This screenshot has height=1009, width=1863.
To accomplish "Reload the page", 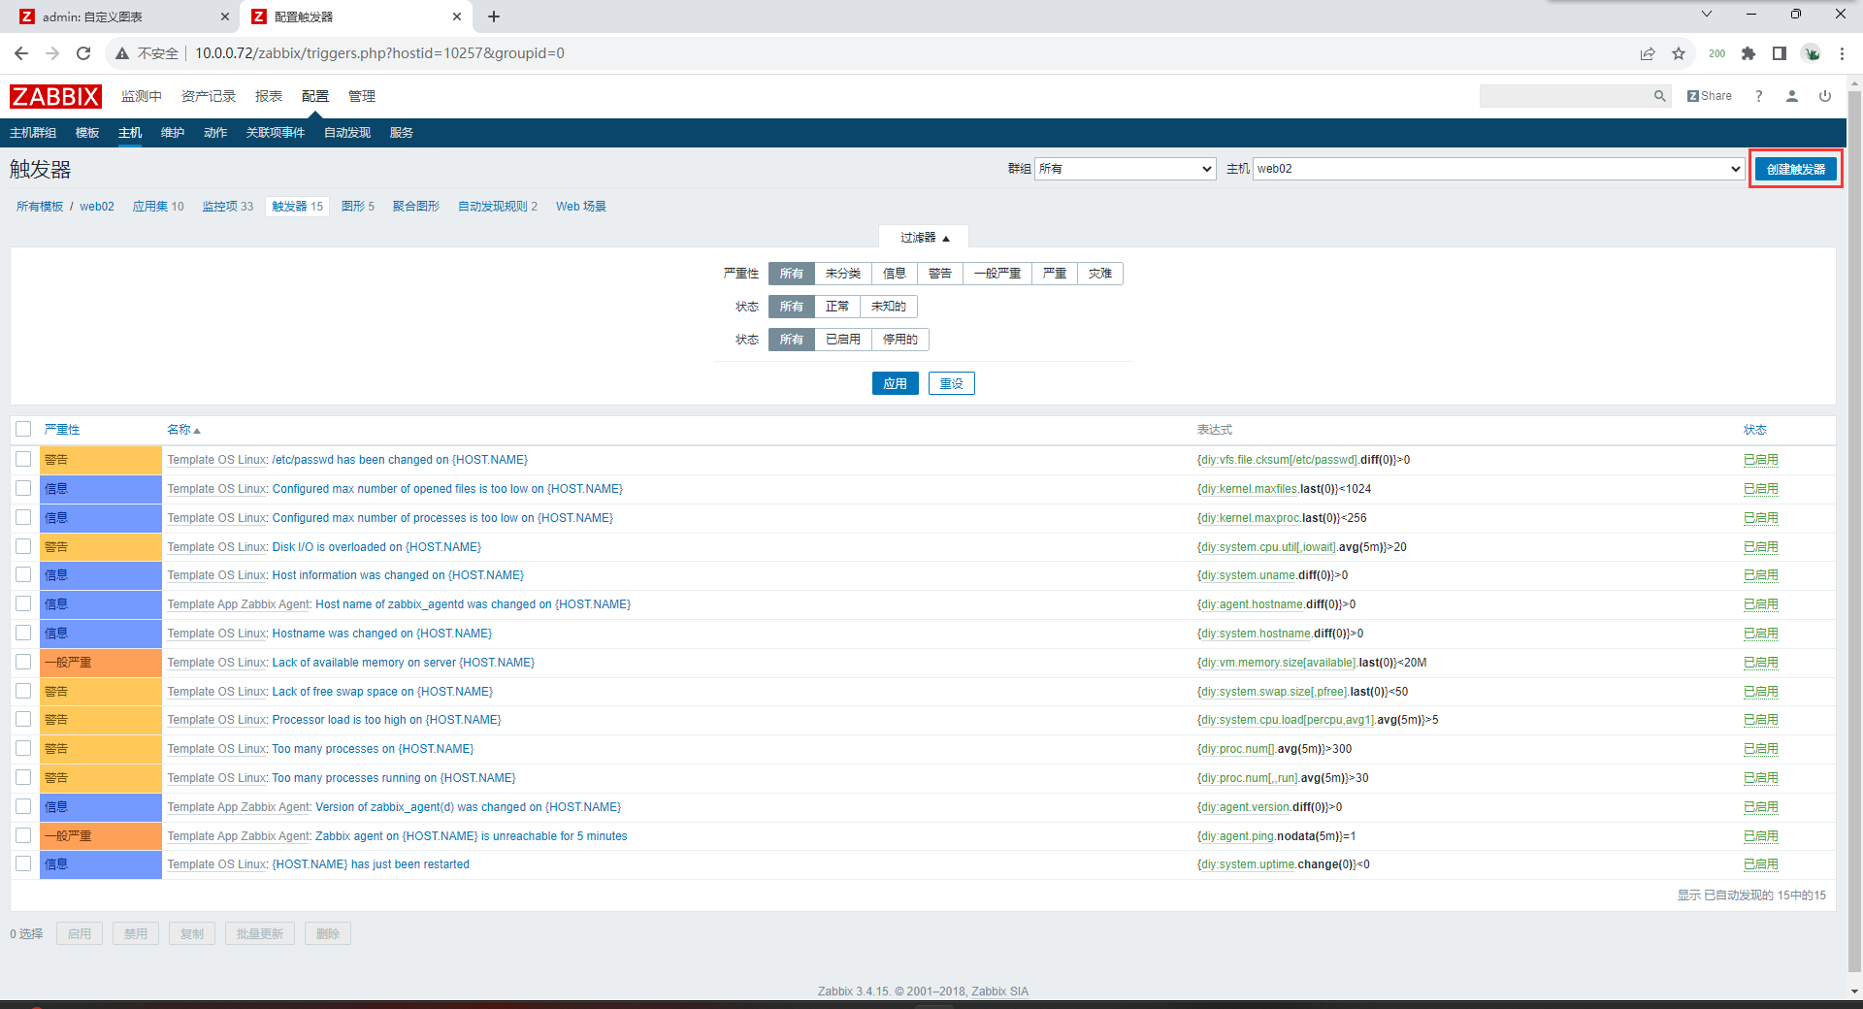I will (x=83, y=53).
